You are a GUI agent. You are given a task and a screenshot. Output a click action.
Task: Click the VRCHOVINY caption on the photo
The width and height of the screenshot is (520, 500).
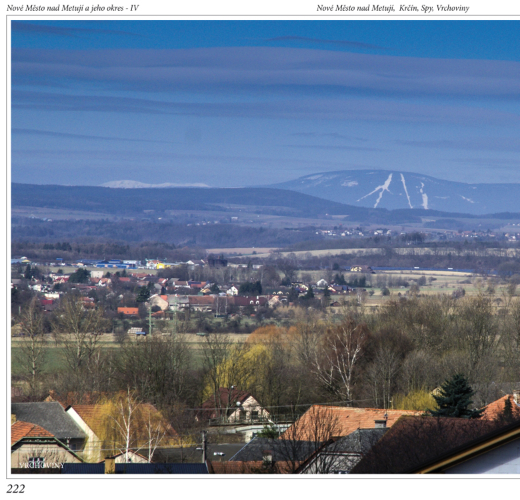point(42,465)
